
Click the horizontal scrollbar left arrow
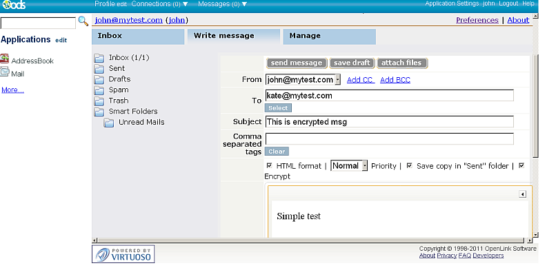point(95,240)
